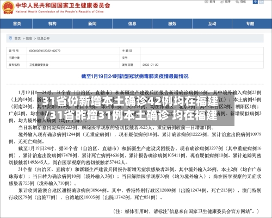Click the article title 截至1月19日24时新型冠状病毒肺炎疫情最新情况
Viewport: 272px width, 218px height.
coord(135,76)
